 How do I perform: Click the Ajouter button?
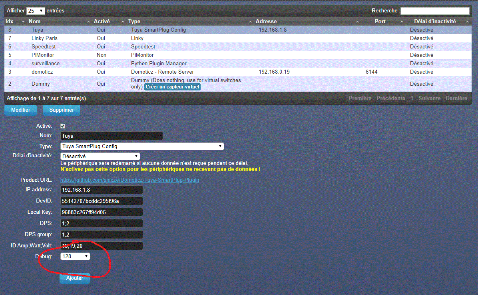75,278
